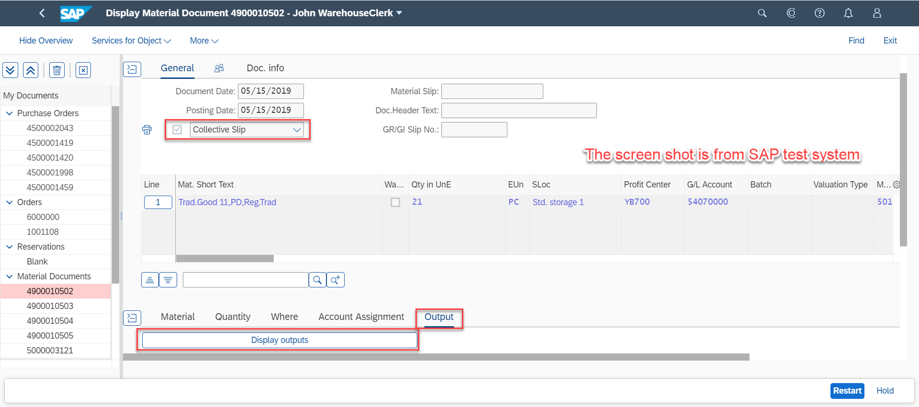Switch to the Where tab
Image resolution: width=919 pixels, height=407 pixels.
tap(284, 317)
